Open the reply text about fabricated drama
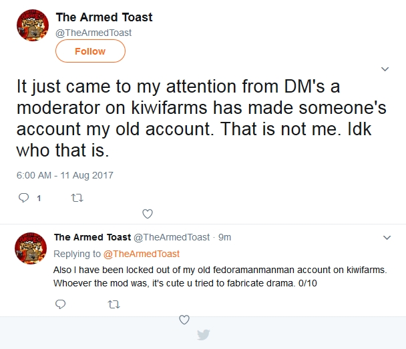The image size is (406, 349). pyautogui.click(x=220, y=276)
